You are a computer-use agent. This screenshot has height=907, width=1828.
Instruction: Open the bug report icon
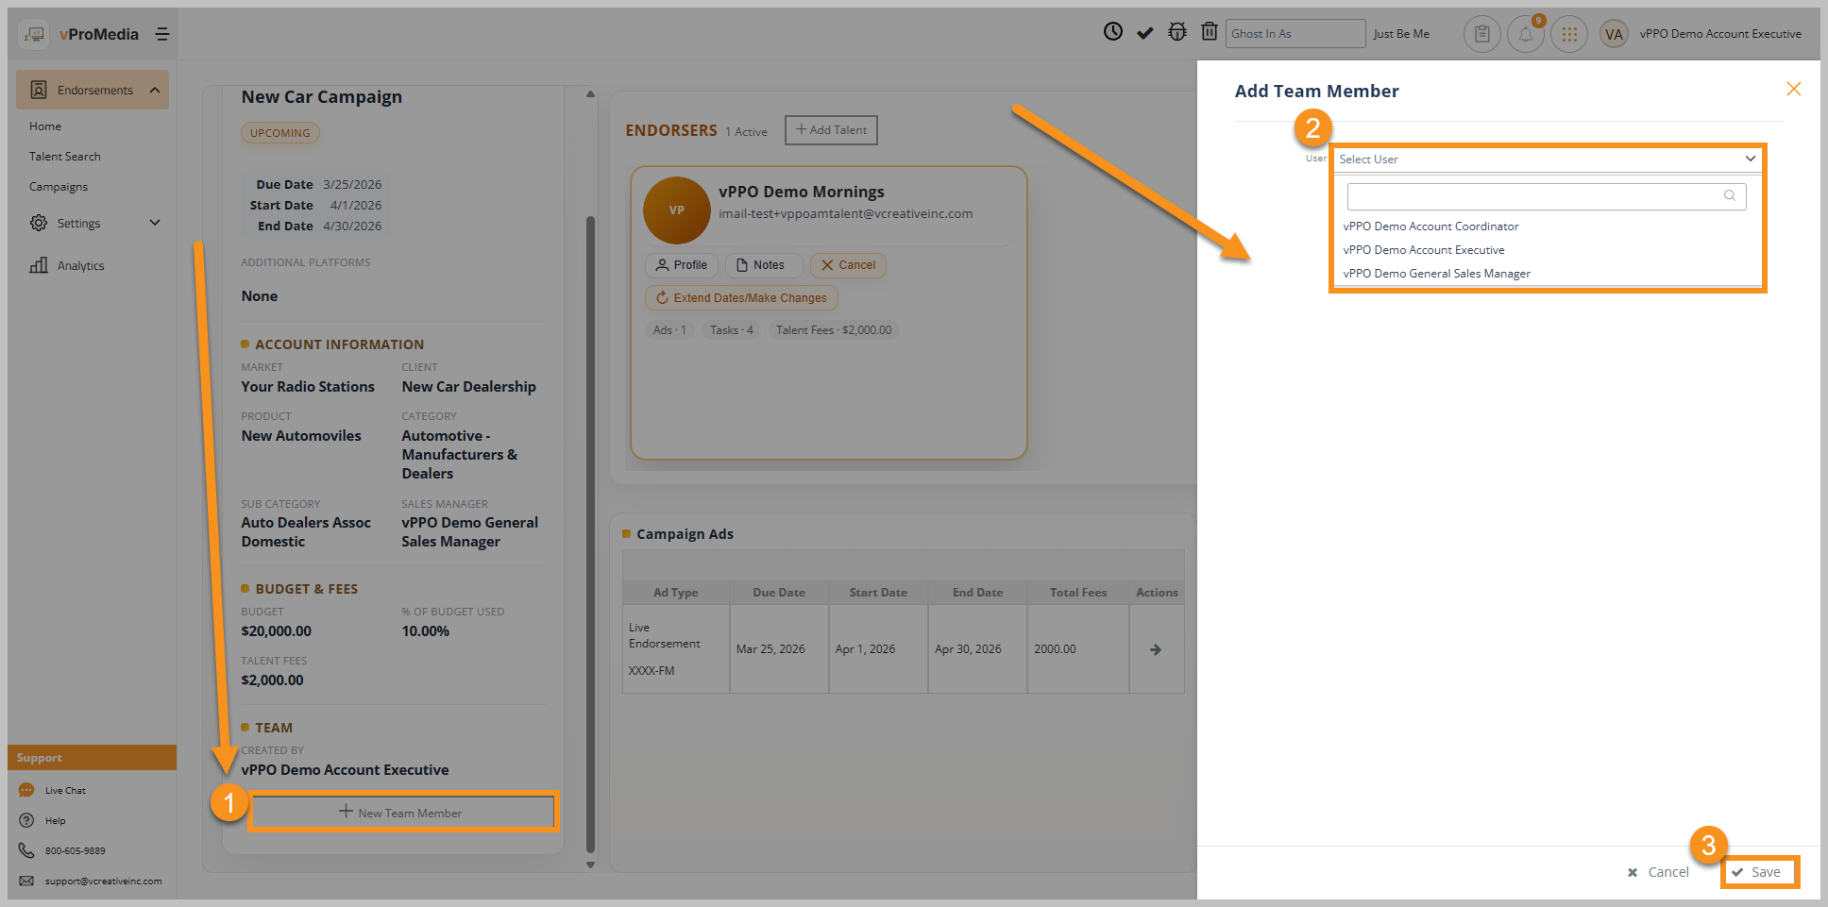1176,32
